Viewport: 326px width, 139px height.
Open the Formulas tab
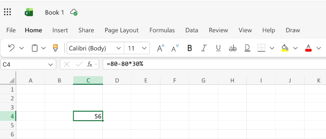(x=162, y=30)
